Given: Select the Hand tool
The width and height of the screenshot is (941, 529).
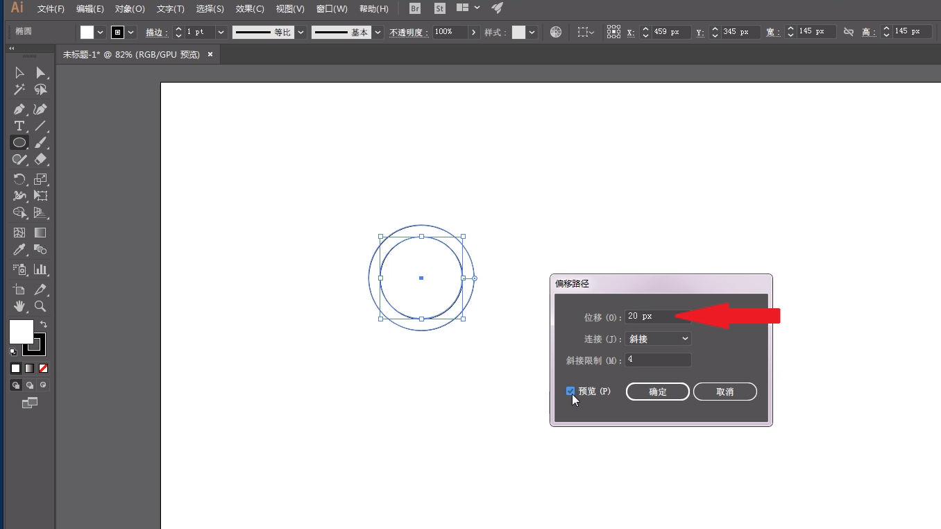Looking at the screenshot, I should click(x=19, y=306).
